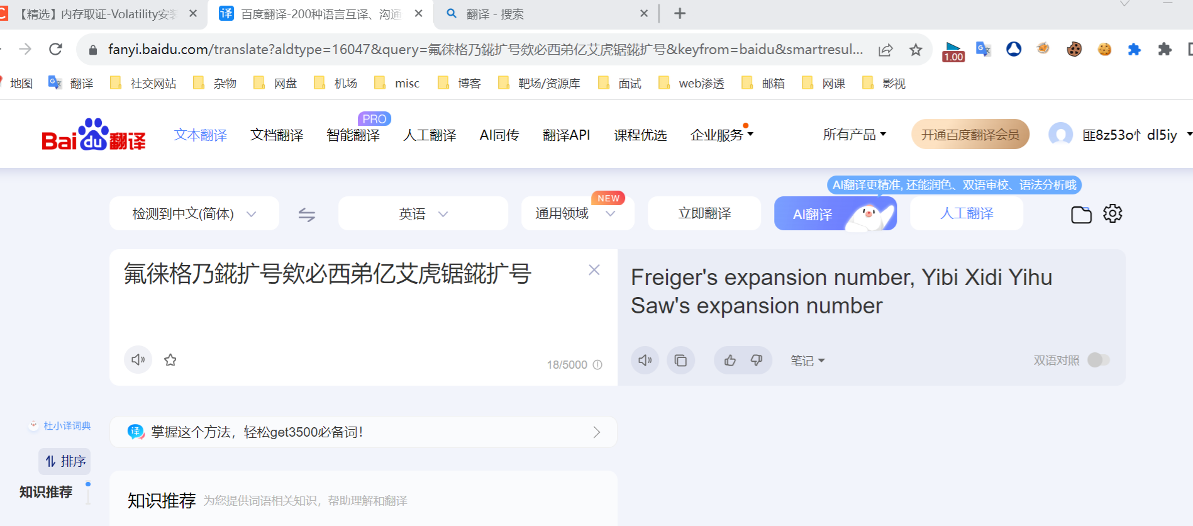Screen dimensions: 1193x526
Task: Open the 通用领域 domain dropdown
Action: click(x=577, y=213)
